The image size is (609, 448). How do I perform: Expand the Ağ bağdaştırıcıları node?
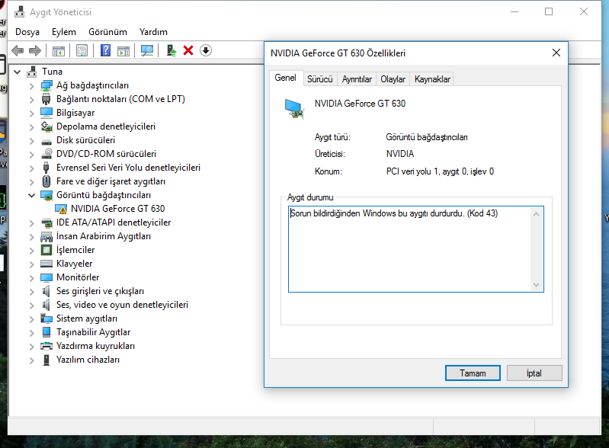pyautogui.click(x=32, y=85)
